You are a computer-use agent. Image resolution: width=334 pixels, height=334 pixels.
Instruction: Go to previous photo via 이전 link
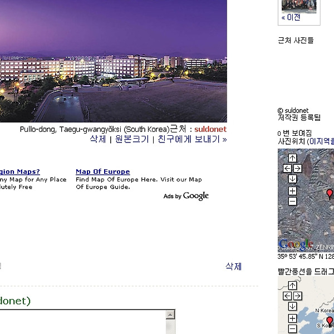tap(291, 17)
